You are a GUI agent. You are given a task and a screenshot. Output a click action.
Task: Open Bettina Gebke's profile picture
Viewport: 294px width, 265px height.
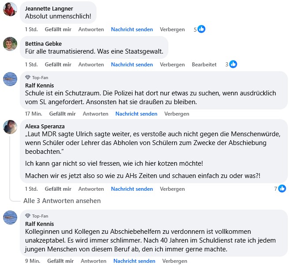[10, 44]
